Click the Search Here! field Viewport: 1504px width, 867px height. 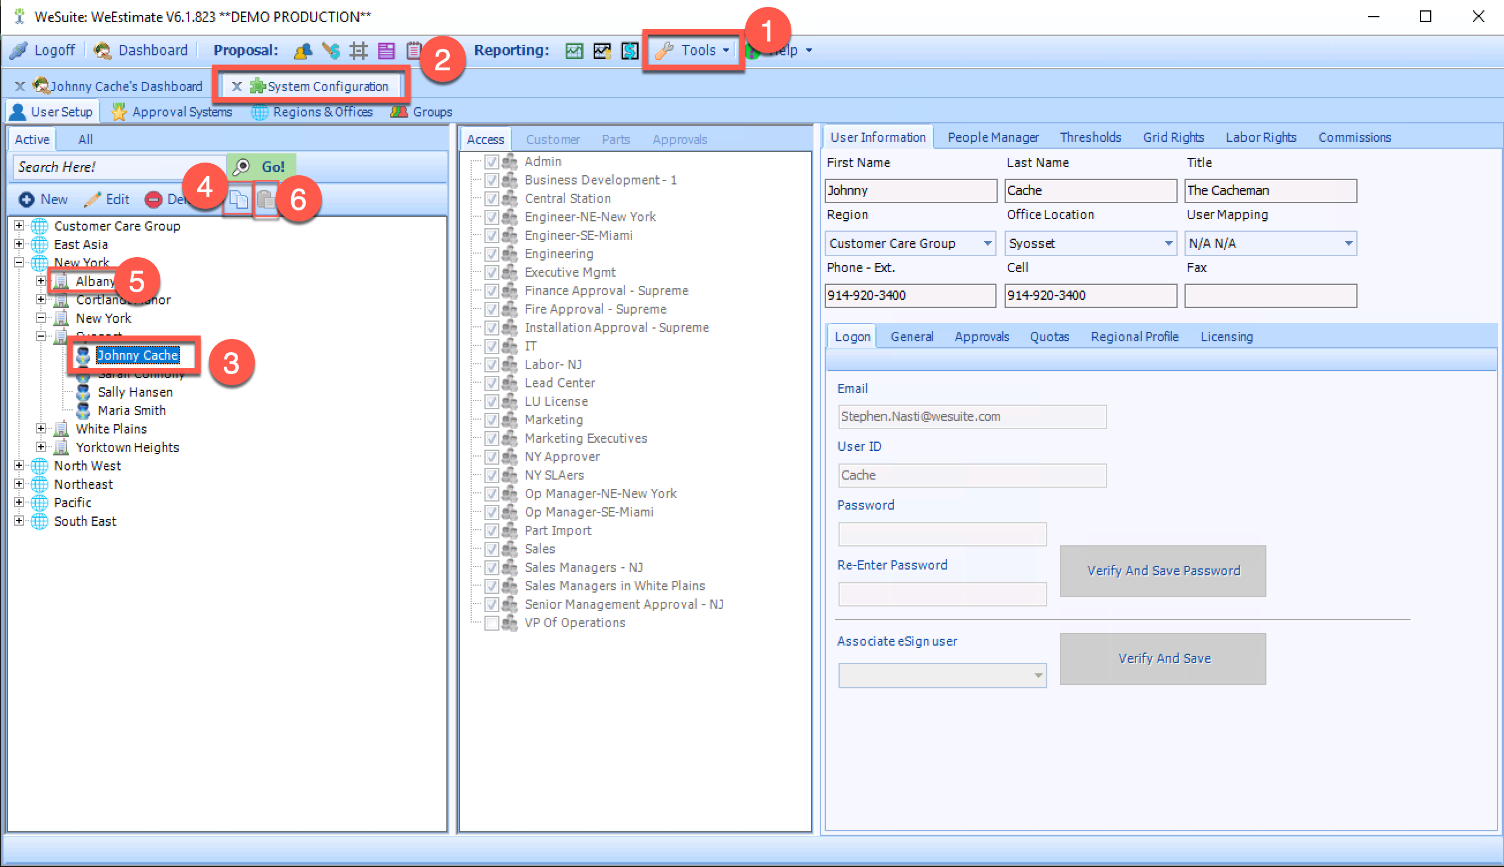coord(119,167)
